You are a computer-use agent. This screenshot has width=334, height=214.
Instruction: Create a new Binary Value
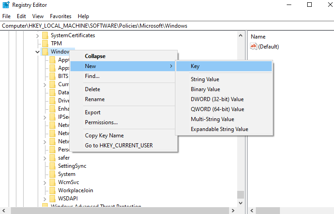(224, 89)
